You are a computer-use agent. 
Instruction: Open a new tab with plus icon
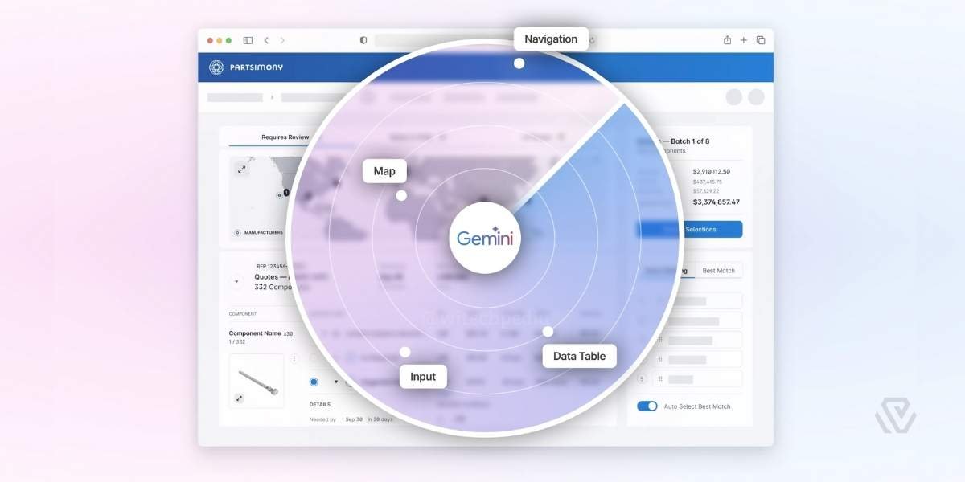(744, 40)
